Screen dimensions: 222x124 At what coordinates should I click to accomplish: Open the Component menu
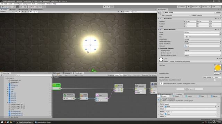[27, 4]
